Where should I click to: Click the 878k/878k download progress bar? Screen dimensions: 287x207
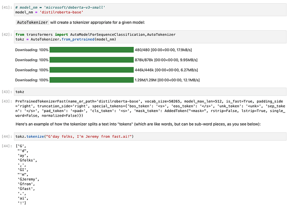[x=91, y=60]
